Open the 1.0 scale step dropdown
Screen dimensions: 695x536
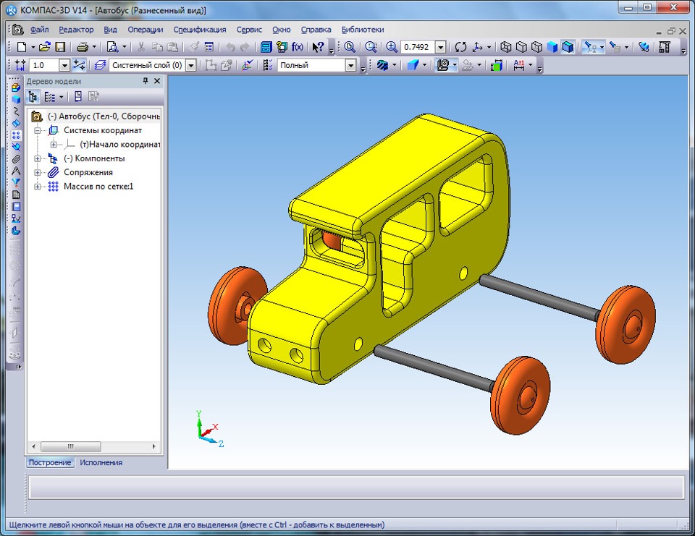tap(64, 66)
